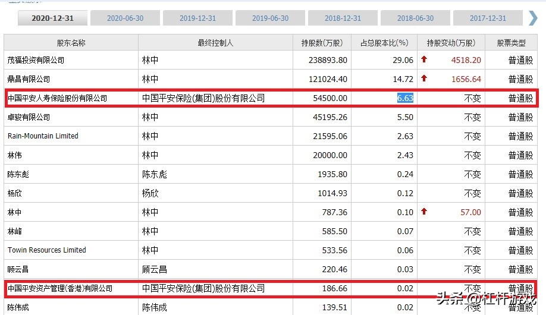546x315 pixels.
Task: Select shareholder 顾云昌 in name column
Action: (x=18, y=269)
